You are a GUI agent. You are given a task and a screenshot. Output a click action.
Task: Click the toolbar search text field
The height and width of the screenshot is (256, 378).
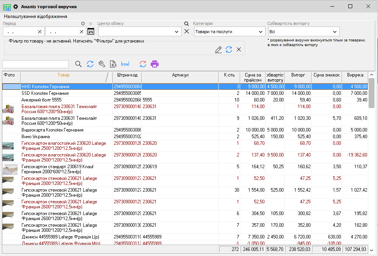click(36, 64)
